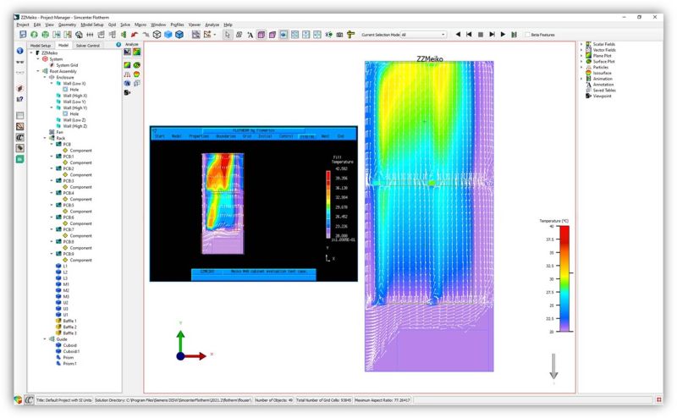Click the Isosurface icon in Analyze palette
The width and height of the screenshot is (677, 418).
click(136, 74)
